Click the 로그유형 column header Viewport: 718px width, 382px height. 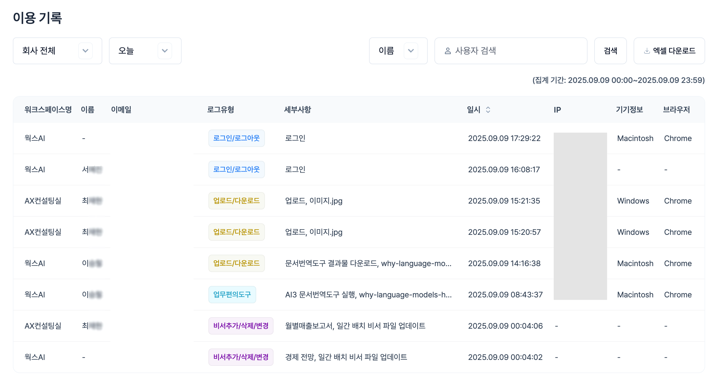tap(220, 110)
